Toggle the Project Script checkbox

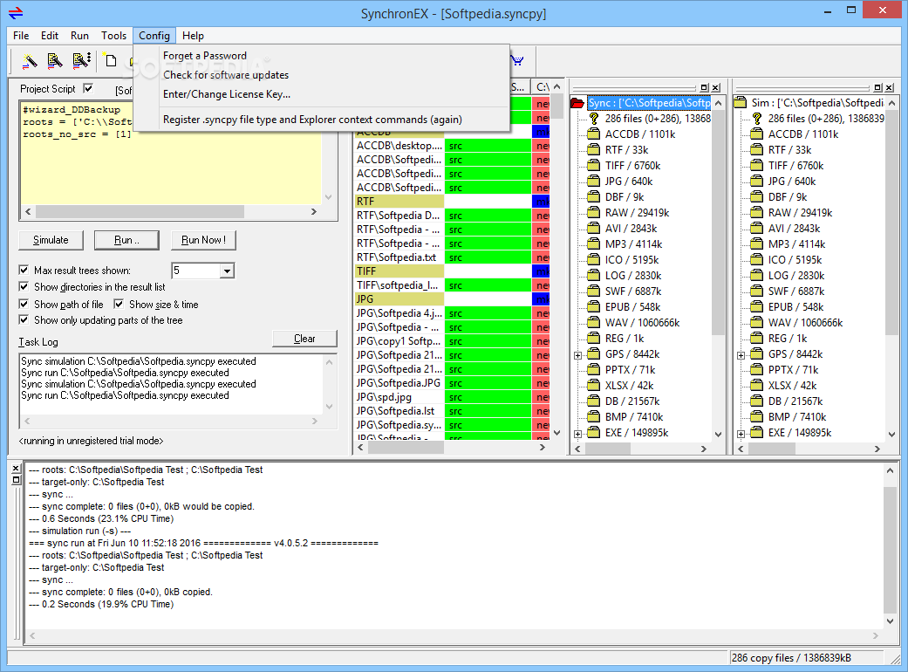[88, 88]
